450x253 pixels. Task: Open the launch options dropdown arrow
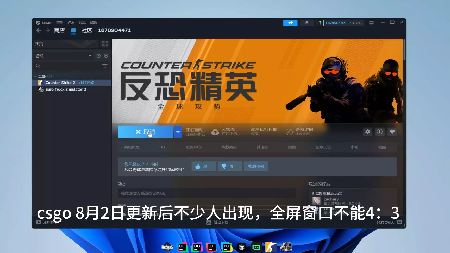pos(178,132)
